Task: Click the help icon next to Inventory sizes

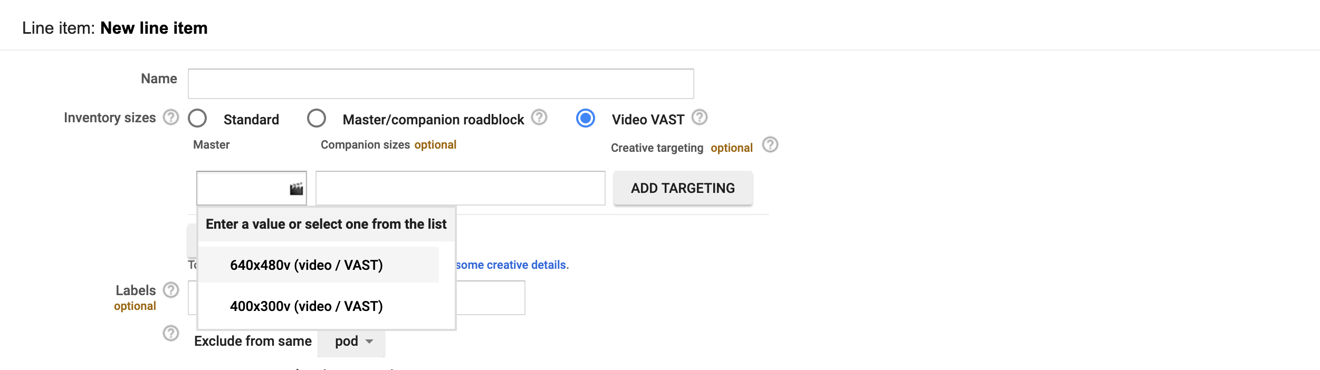Action: pyautogui.click(x=170, y=118)
